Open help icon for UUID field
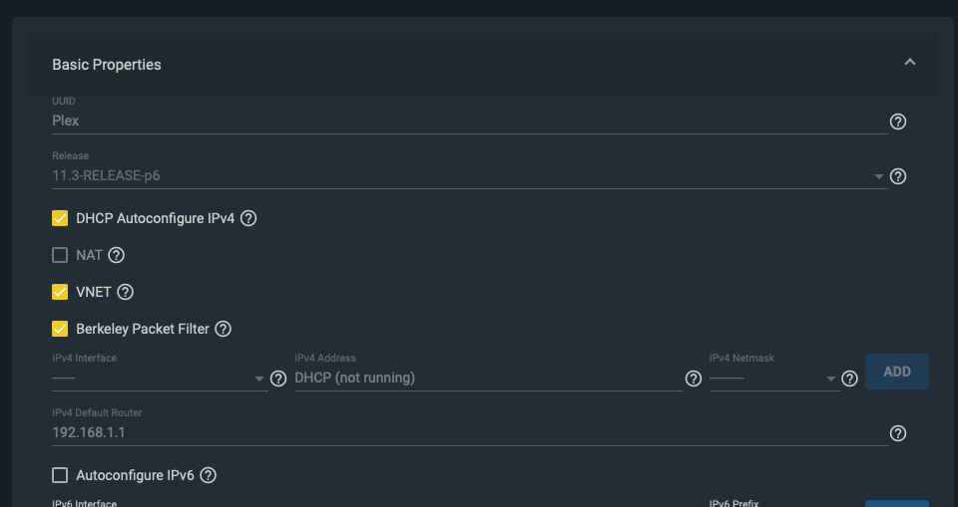This screenshot has width=958, height=507. coord(897,122)
